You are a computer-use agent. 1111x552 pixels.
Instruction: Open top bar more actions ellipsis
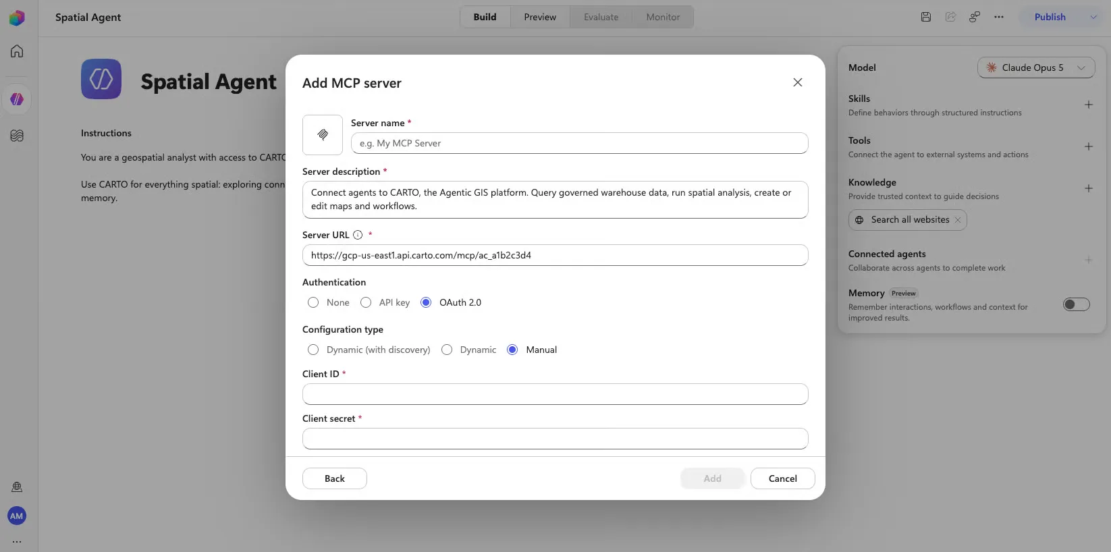999,17
